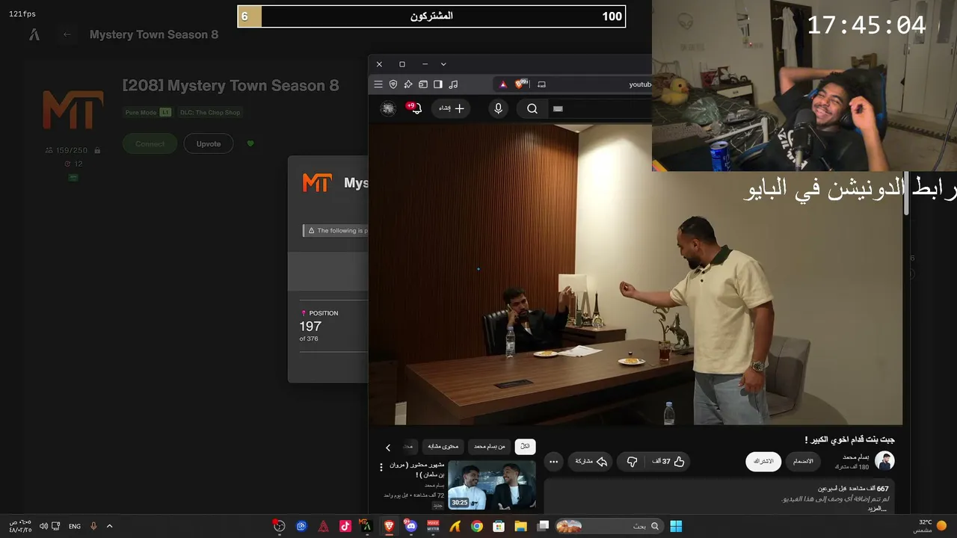Viewport: 957px width, 538px height.
Task: Click the FiveM logo in the launcher header
Action: pos(34,34)
